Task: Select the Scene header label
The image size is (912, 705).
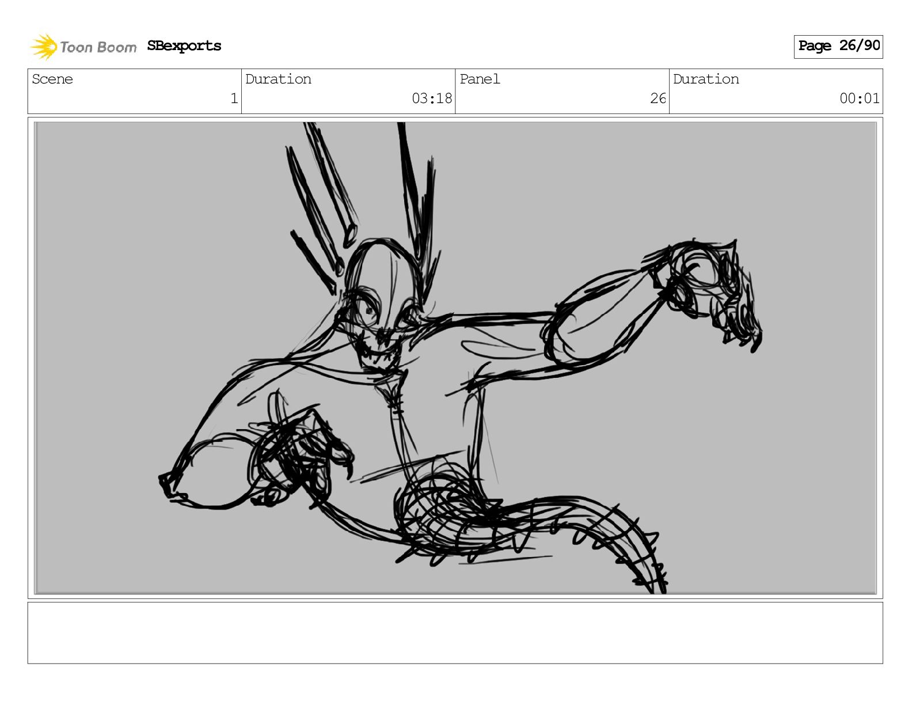Action: tap(52, 79)
